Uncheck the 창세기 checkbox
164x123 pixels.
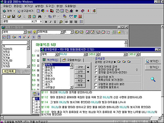click(43, 65)
